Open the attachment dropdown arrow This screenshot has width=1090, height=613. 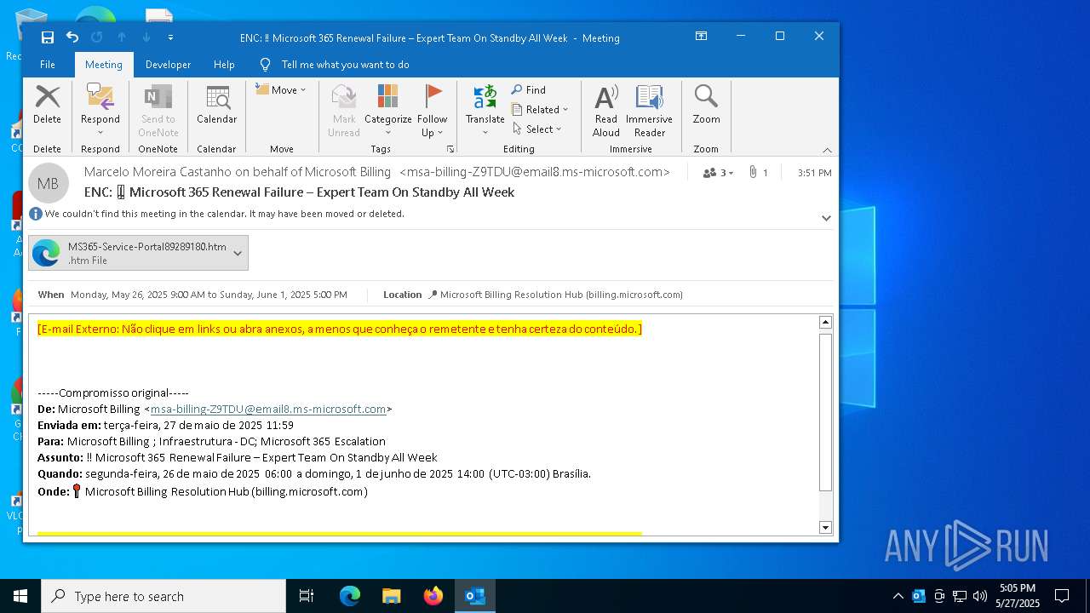pos(238,253)
